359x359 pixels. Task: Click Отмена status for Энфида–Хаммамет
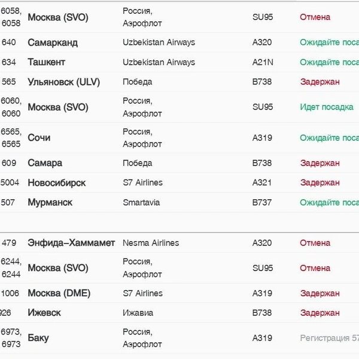(315, 243)
